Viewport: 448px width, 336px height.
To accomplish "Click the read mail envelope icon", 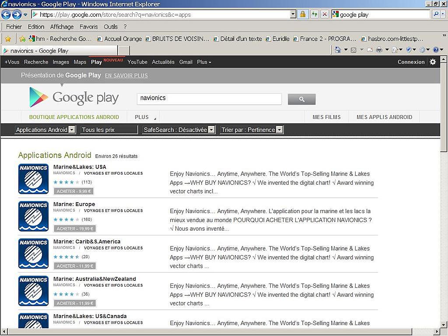I will pos(370,50).
